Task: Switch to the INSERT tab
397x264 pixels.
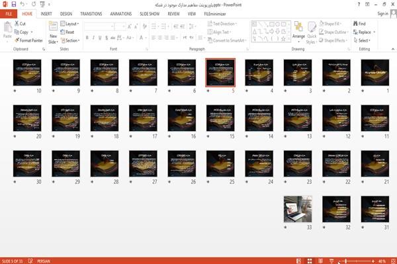Action: (x=46, y=14)
